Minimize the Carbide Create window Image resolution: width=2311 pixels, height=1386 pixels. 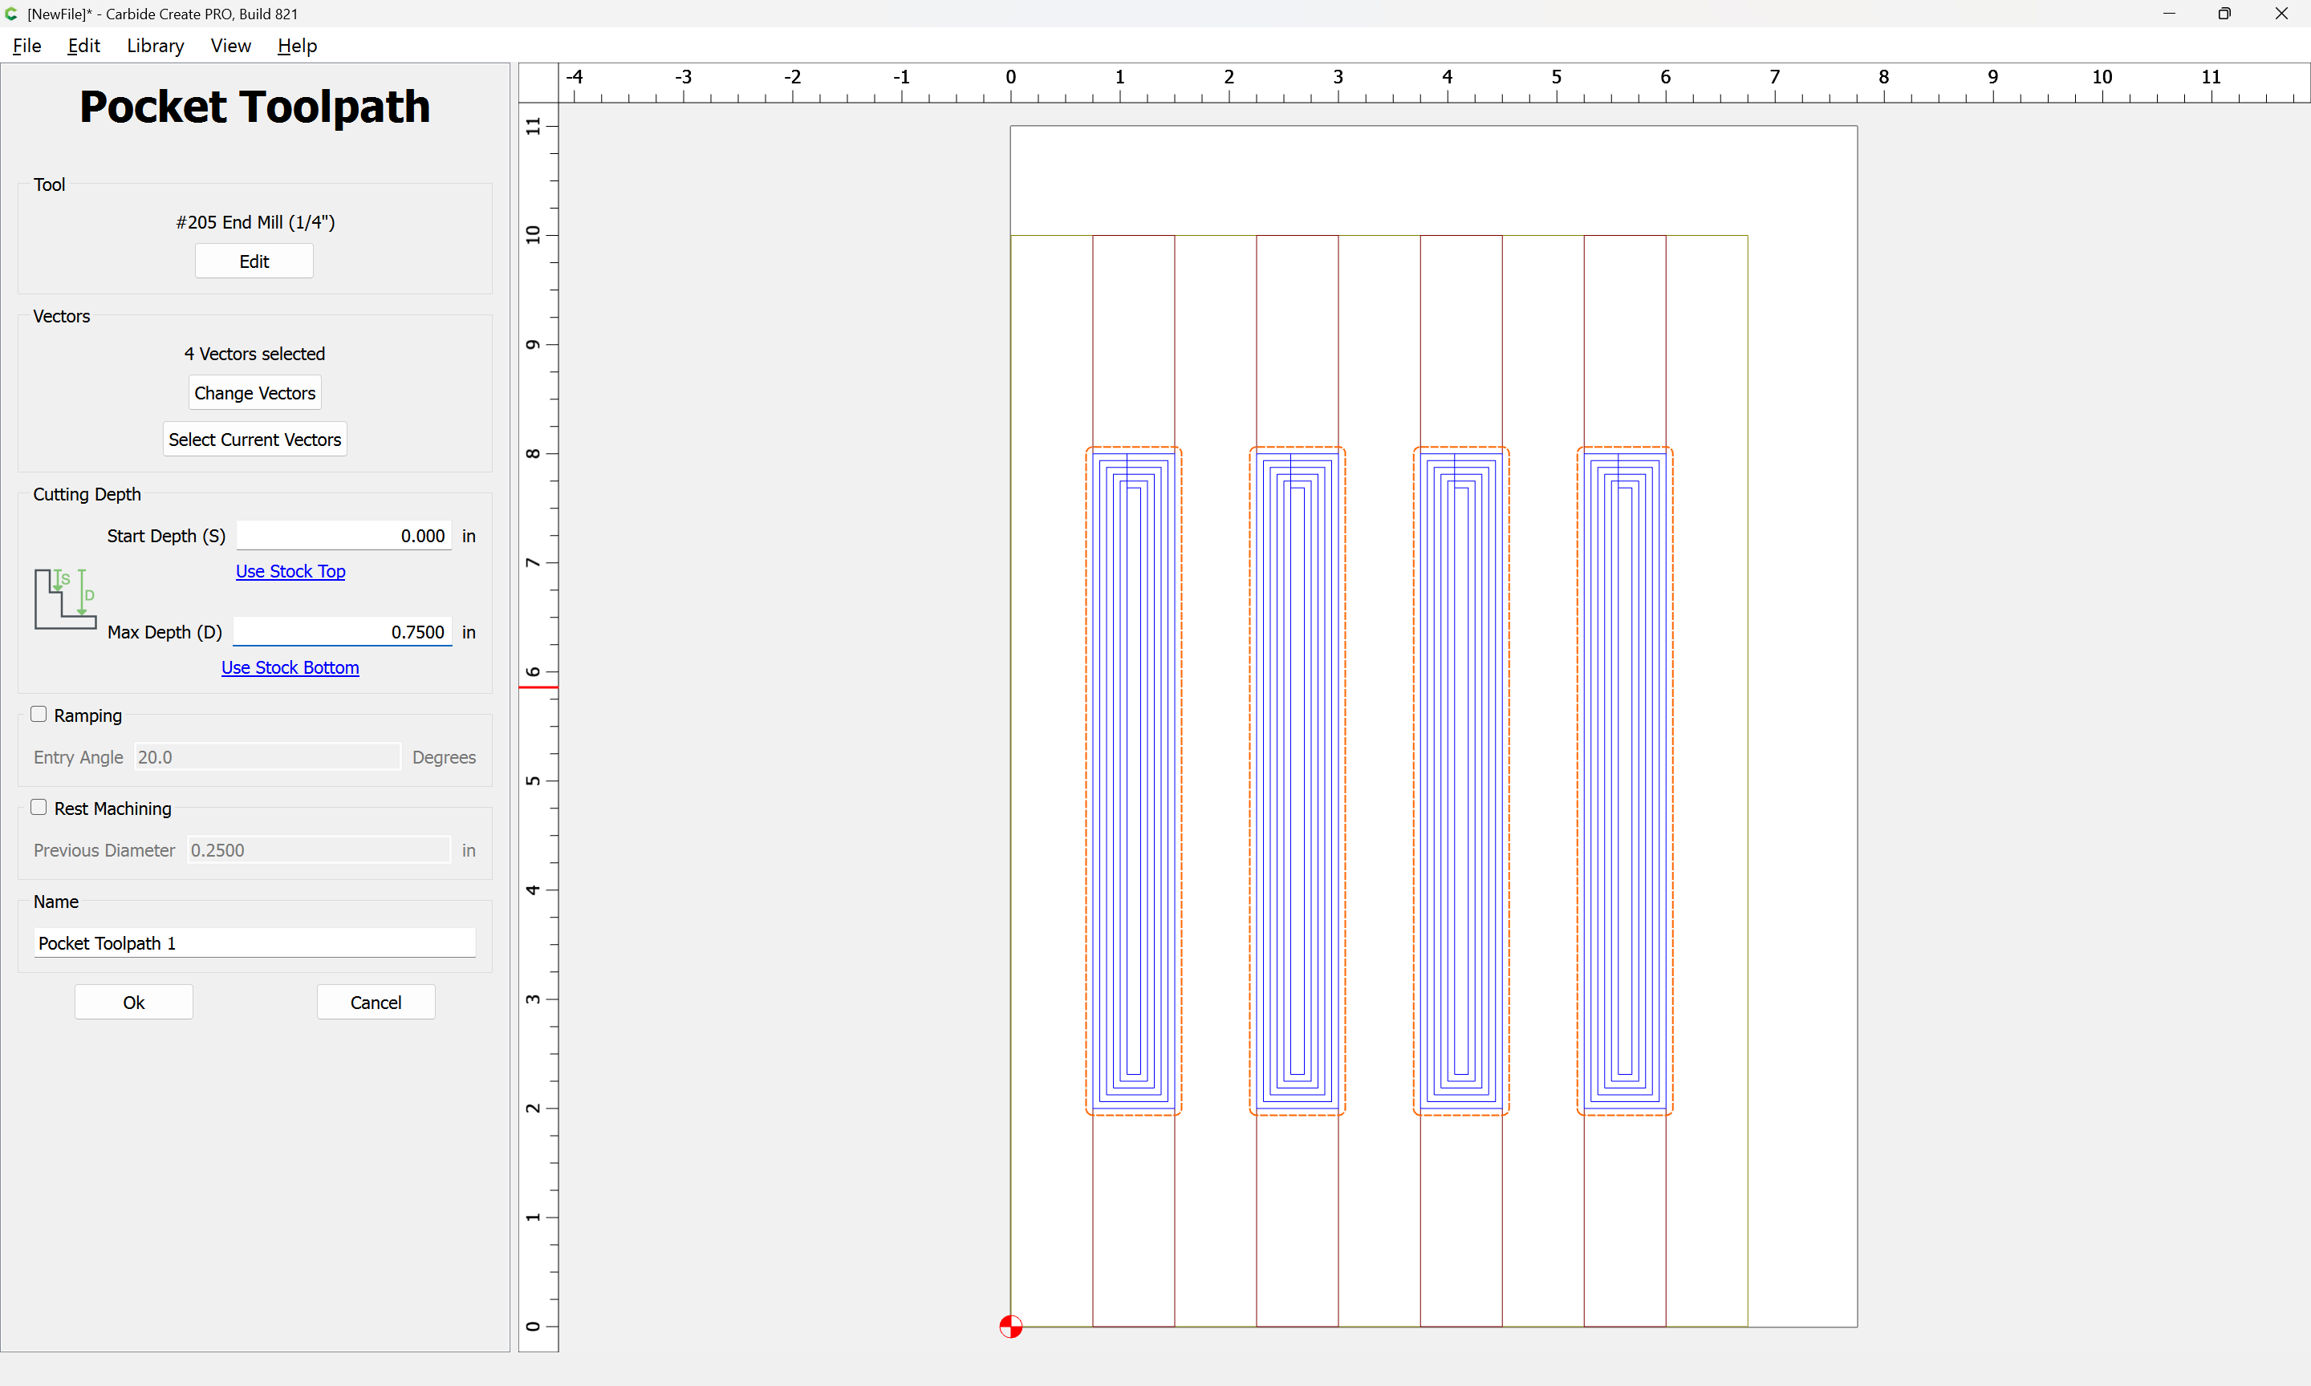2168,14
